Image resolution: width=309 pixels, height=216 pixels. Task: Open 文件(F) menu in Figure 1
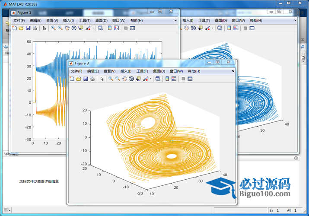point(19,20)
